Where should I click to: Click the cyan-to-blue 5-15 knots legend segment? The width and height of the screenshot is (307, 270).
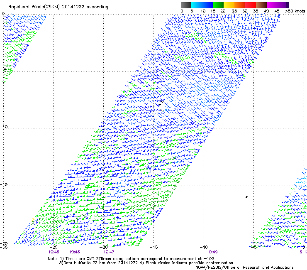pos(202,5)
